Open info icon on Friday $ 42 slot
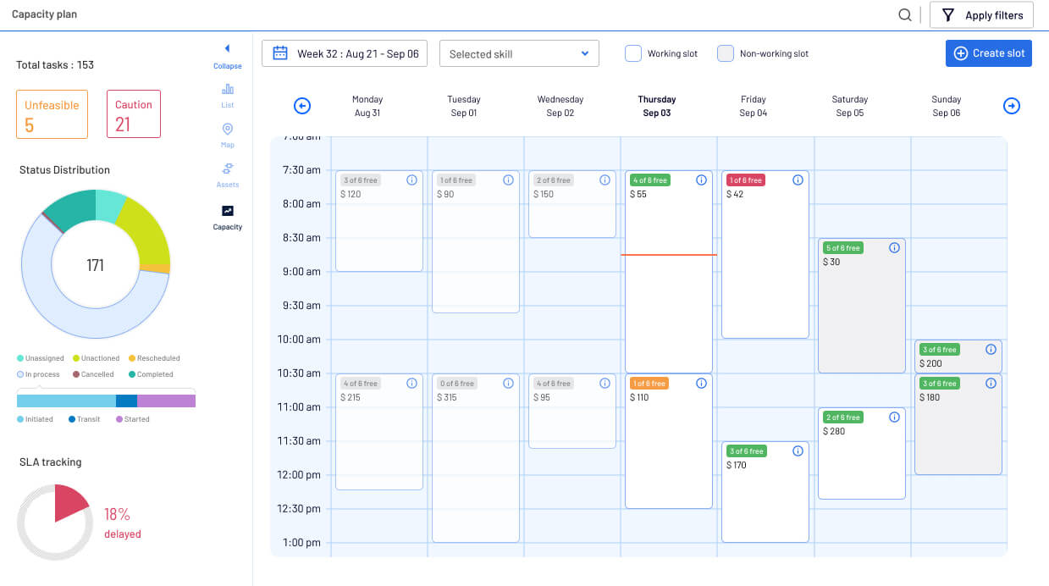This screenshot has height=586, width=1049. pyautogui.click(x=798, y=180)
